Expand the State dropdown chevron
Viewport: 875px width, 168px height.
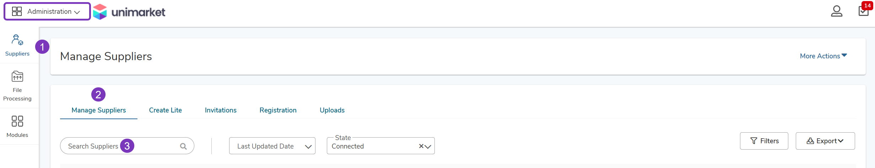[x=428, y=146]
